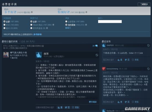This screenshot has width=152, height=112.
Task: Click the 最近发布 heading
Action: tap(106, 42)
